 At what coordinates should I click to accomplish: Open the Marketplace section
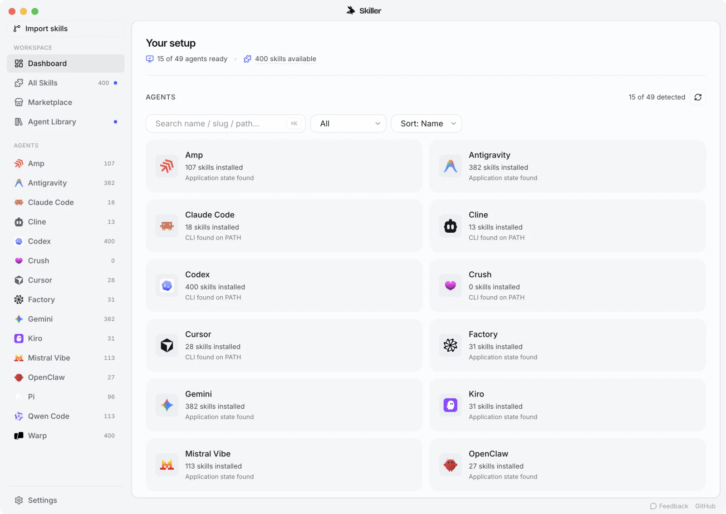(66, 103)
